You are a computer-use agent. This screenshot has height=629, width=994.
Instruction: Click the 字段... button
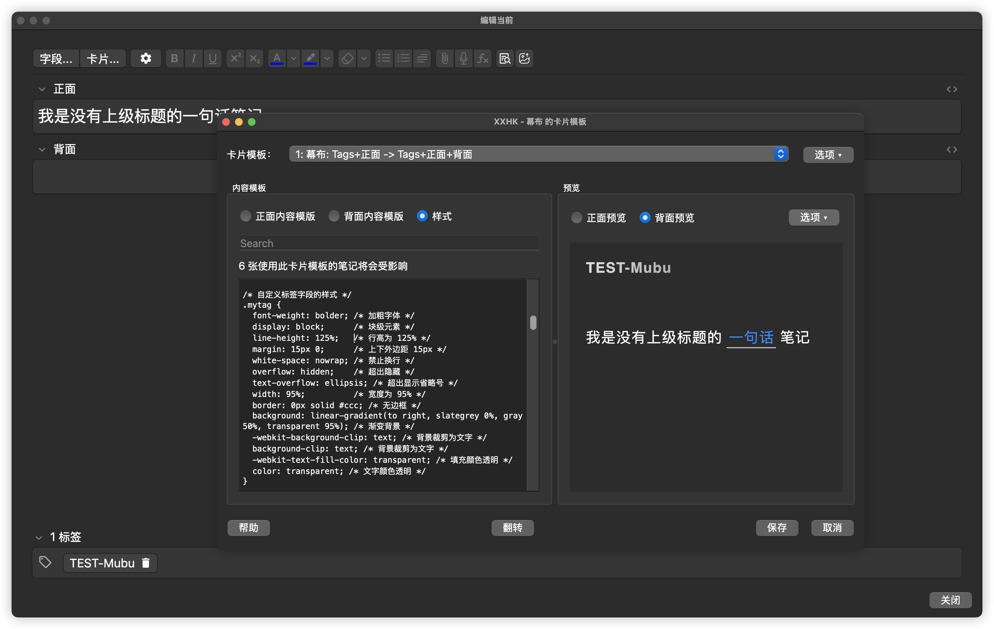pos(56,59)
